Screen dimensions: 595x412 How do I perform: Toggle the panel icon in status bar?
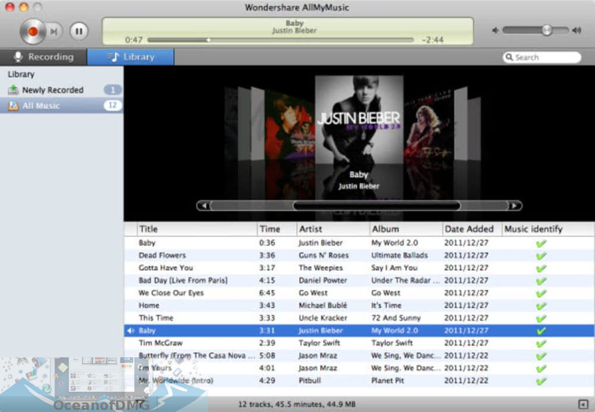pyautogui.click(x=583, y=404)
